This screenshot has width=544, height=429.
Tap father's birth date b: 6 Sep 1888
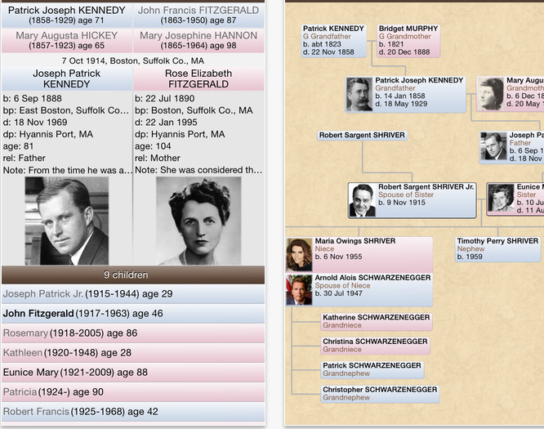tap(33, 99)
